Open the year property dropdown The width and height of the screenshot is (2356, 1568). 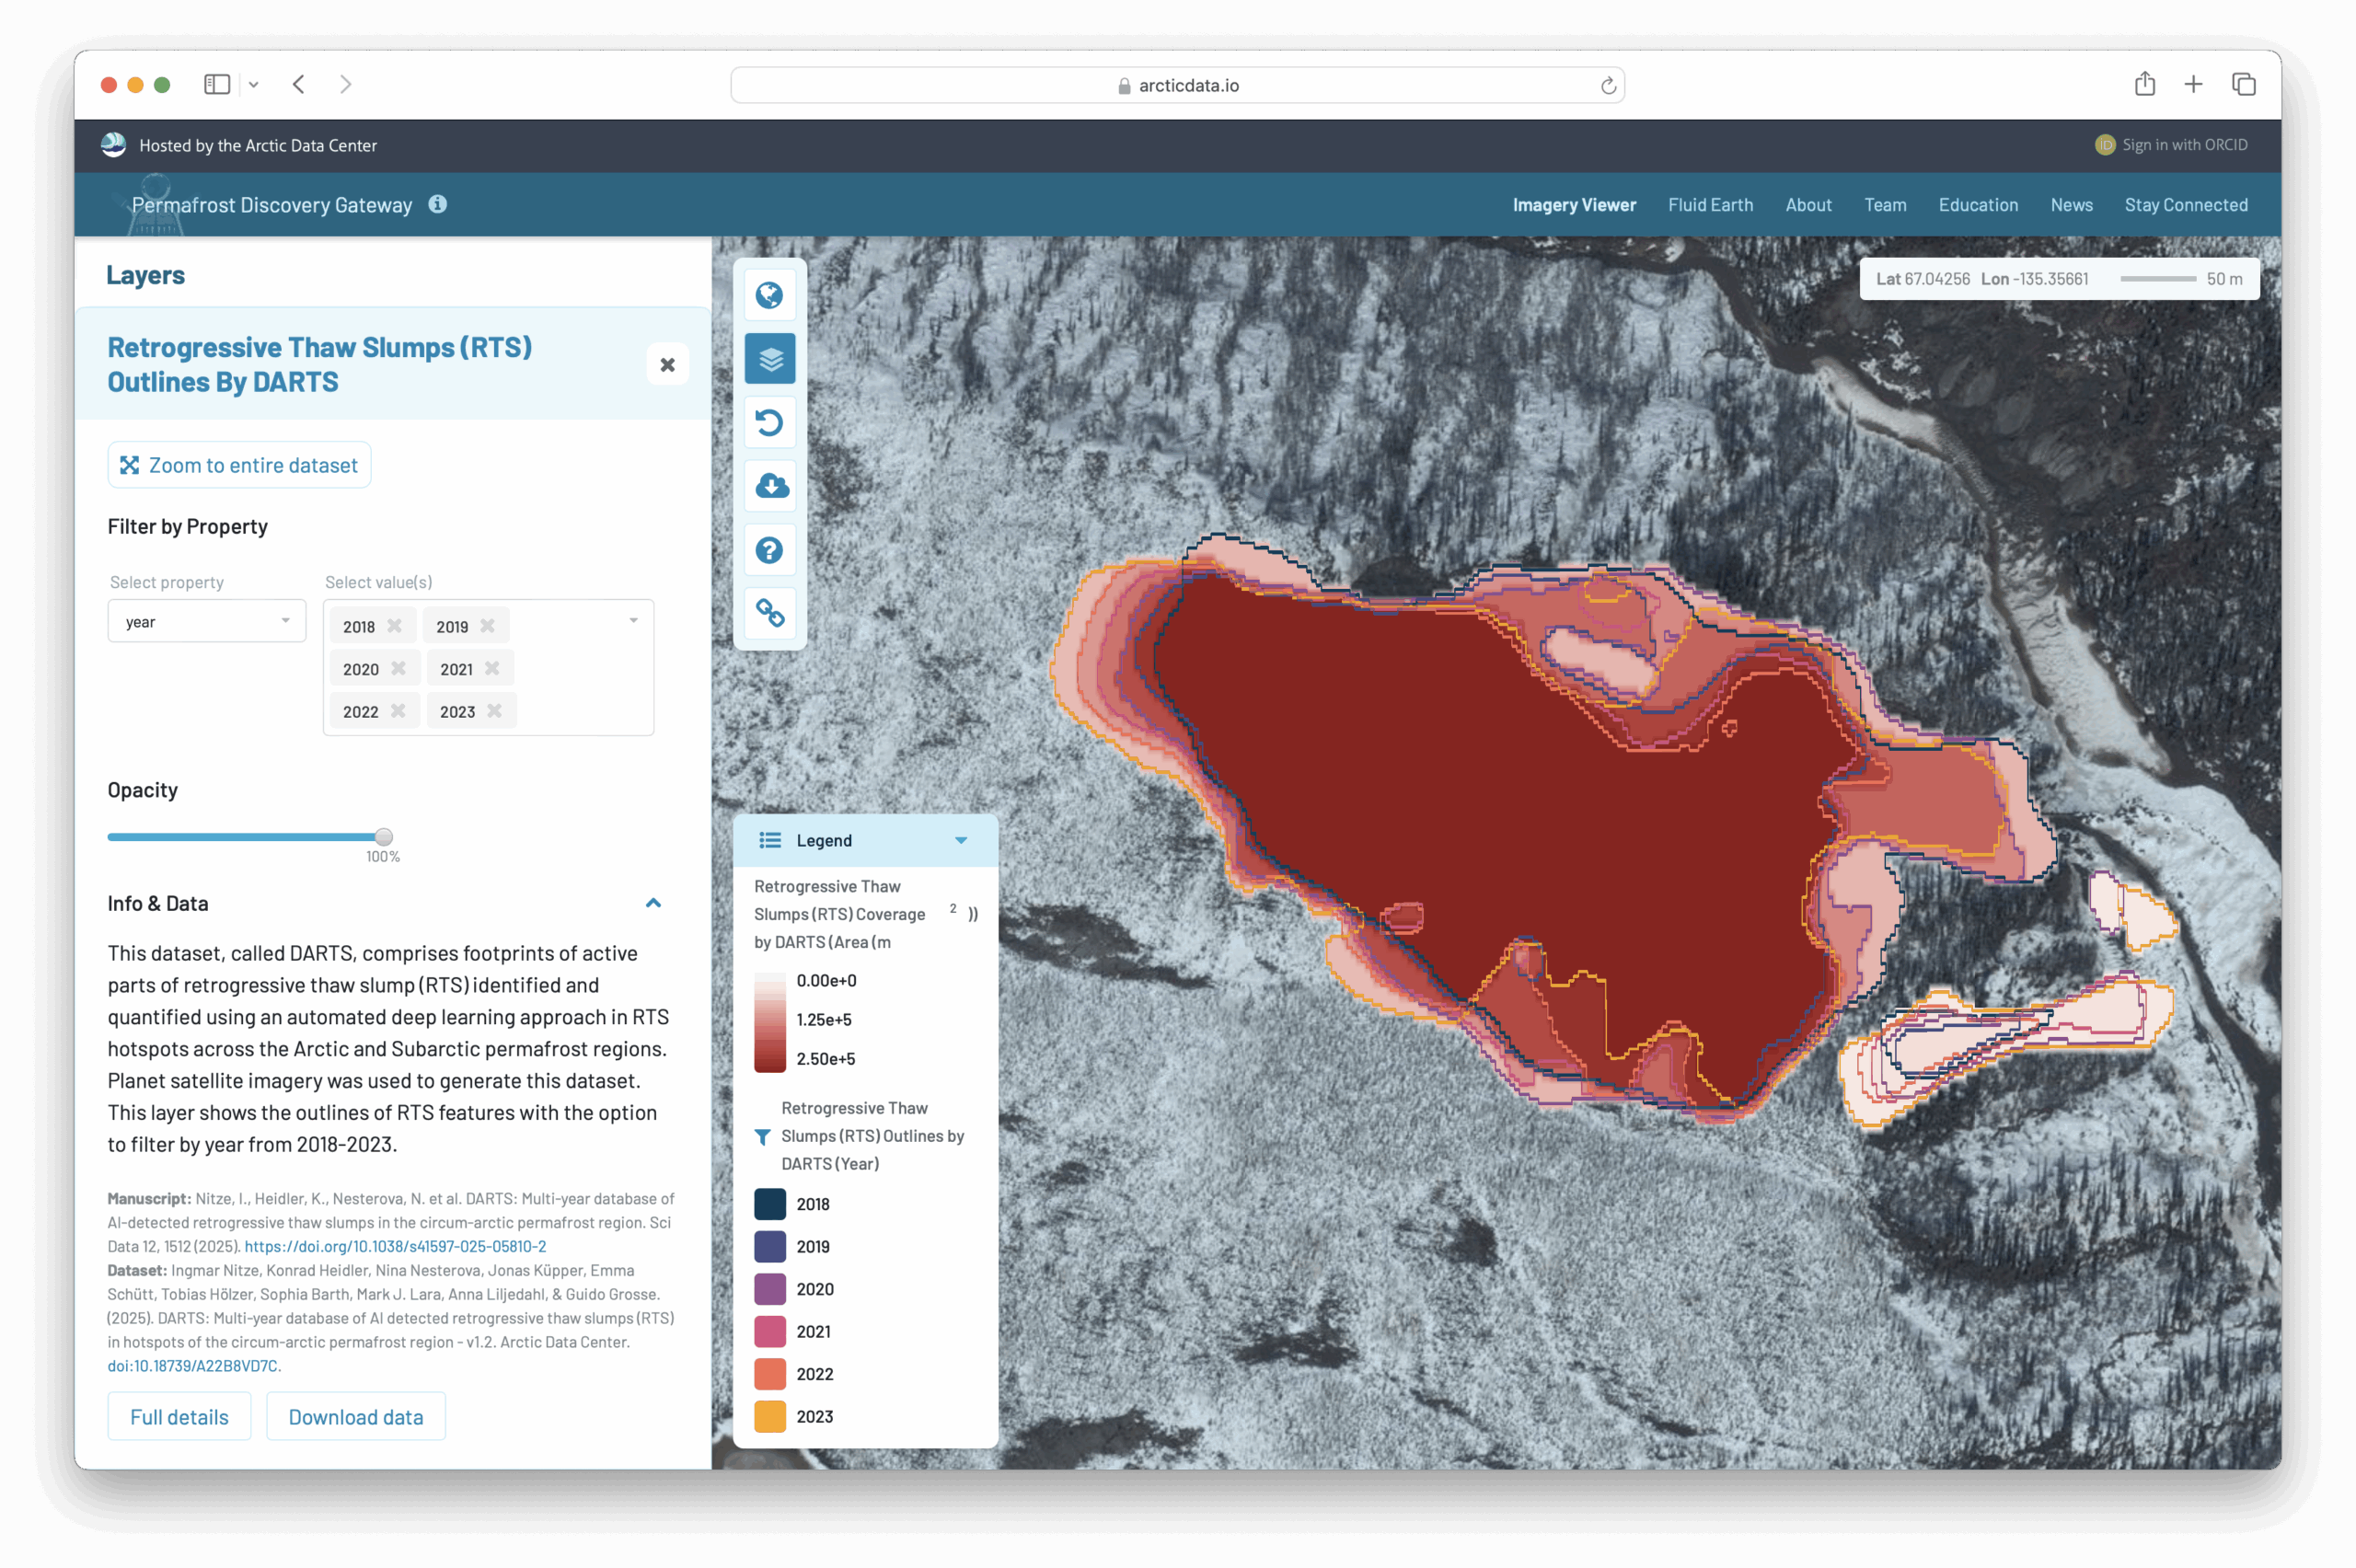(x=206, y=622)
